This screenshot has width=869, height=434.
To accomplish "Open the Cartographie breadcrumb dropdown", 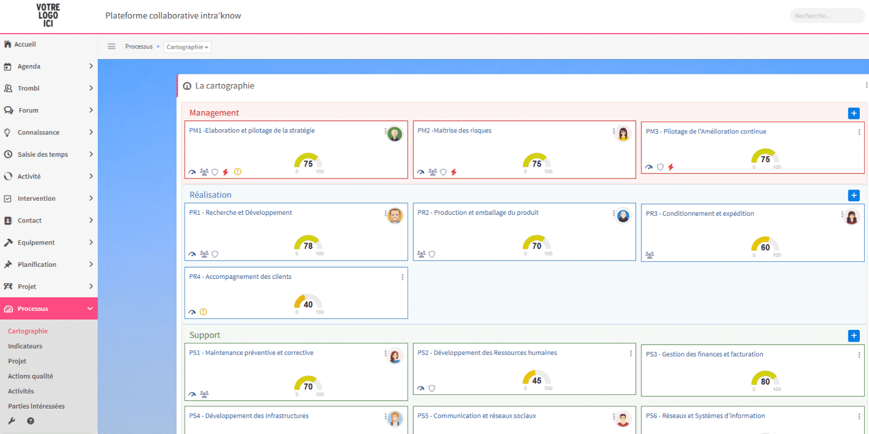I will coord(187,47).
